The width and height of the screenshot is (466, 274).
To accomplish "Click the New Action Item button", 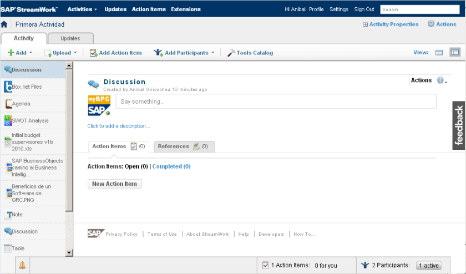I will pyautogui.click(x=114, y=184).
